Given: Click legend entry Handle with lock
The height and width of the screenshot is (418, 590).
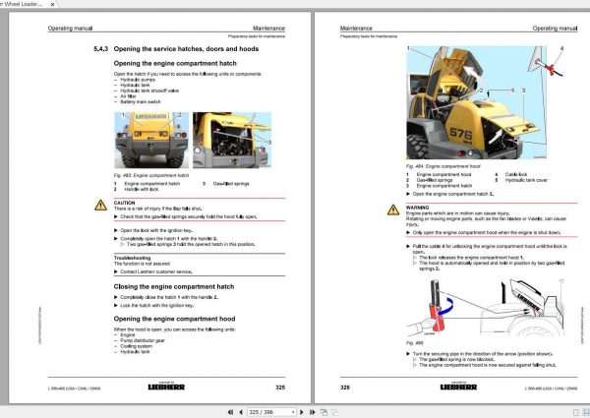Looking at the screenshot, I should click(x=141, y=189).
